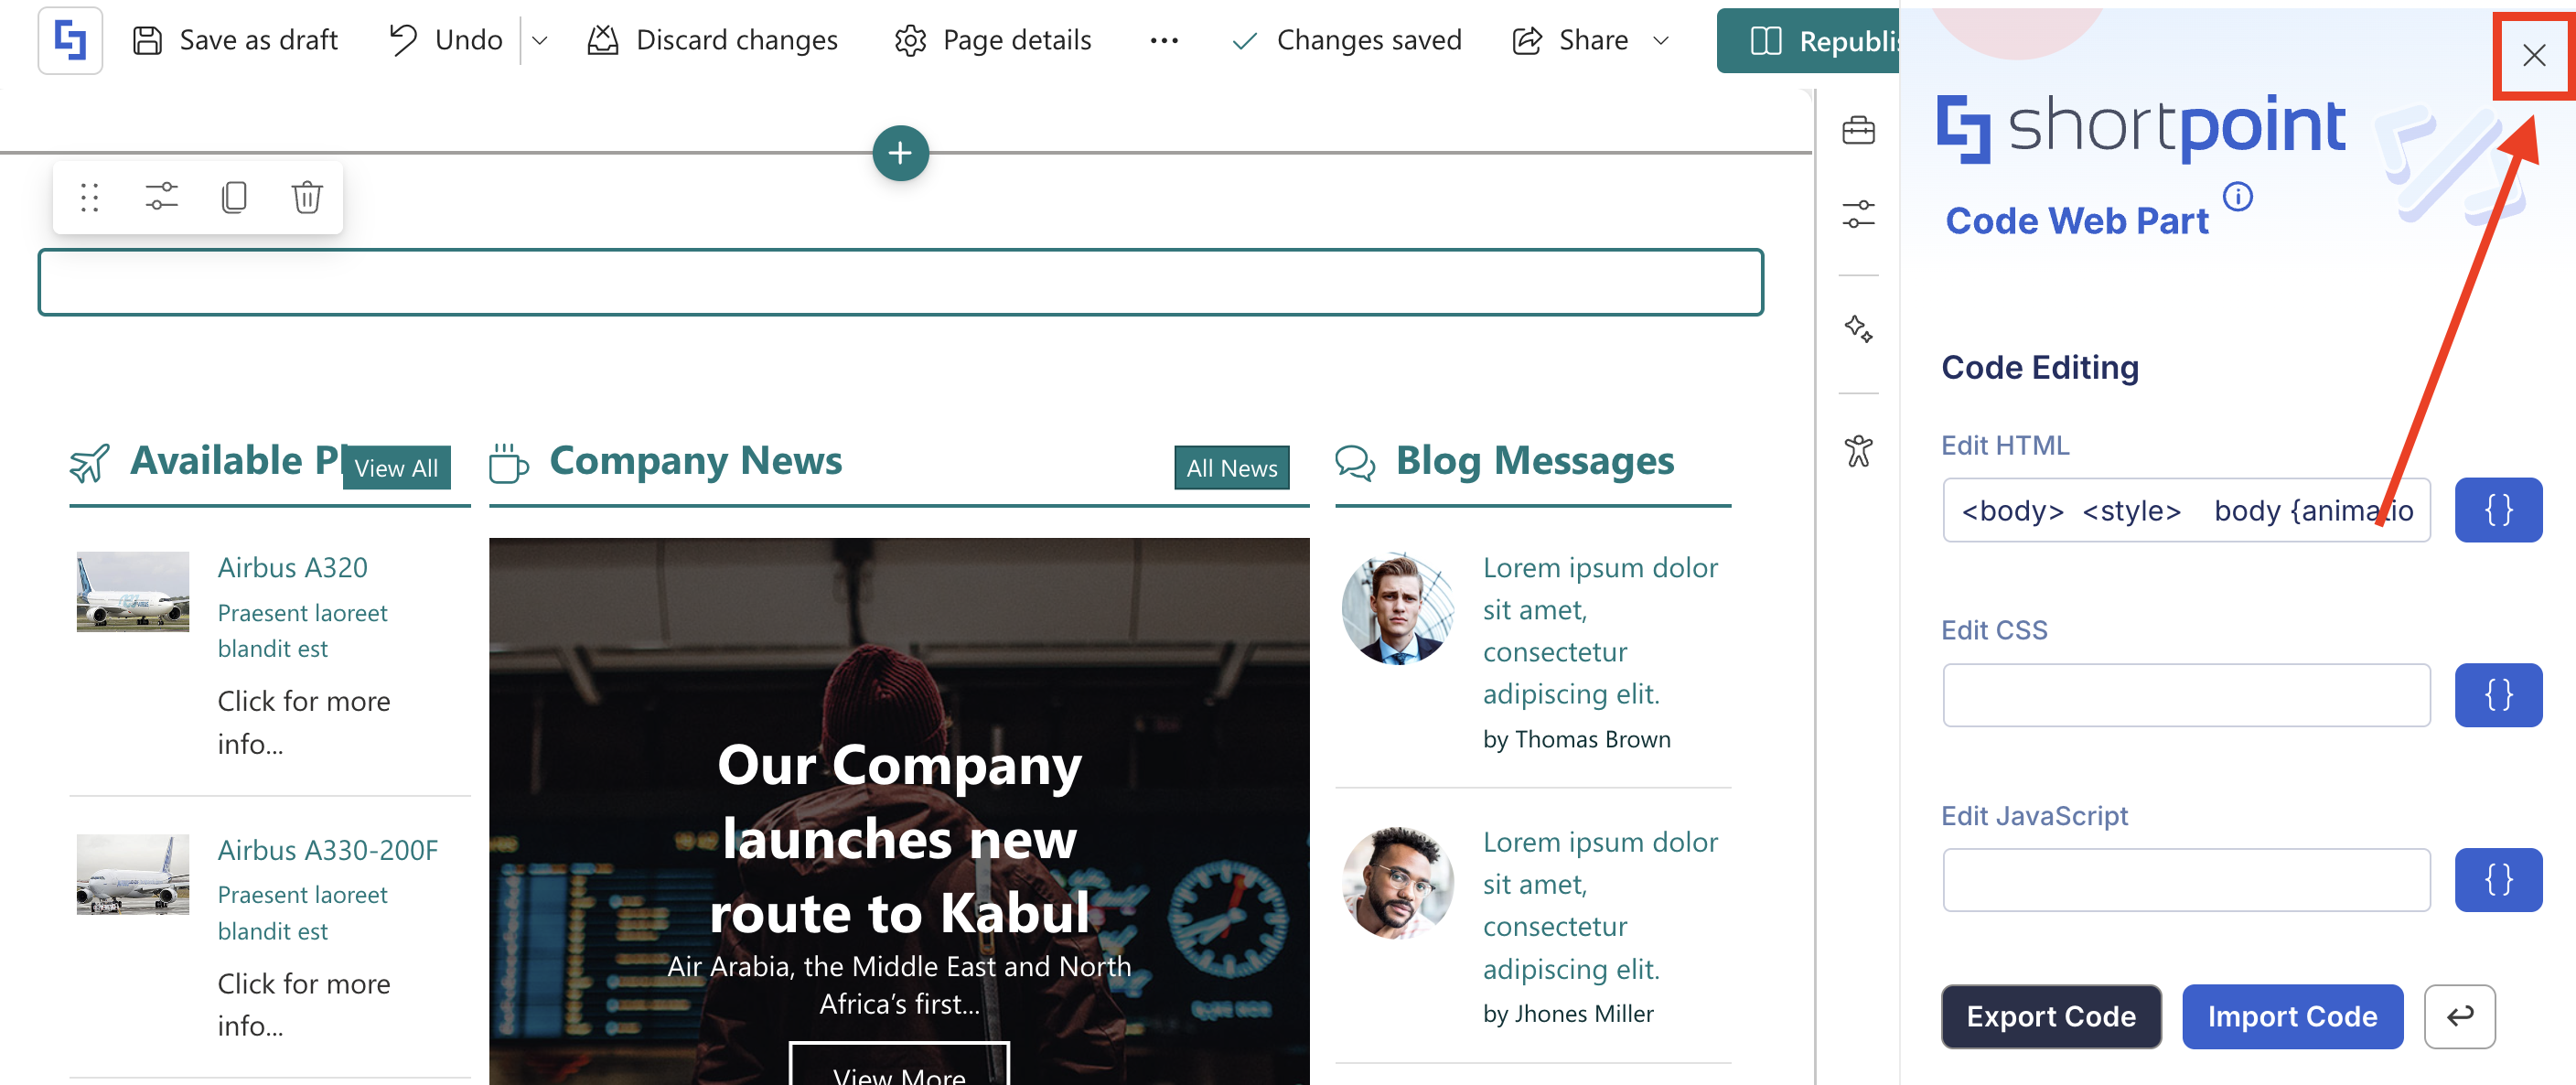The image size is (2576, 1085).
Task: Delete the web part with trash icon
Action: 307,197
